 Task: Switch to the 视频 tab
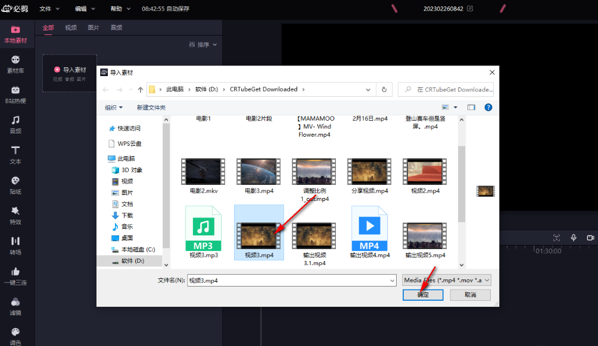tap(71, 27)
